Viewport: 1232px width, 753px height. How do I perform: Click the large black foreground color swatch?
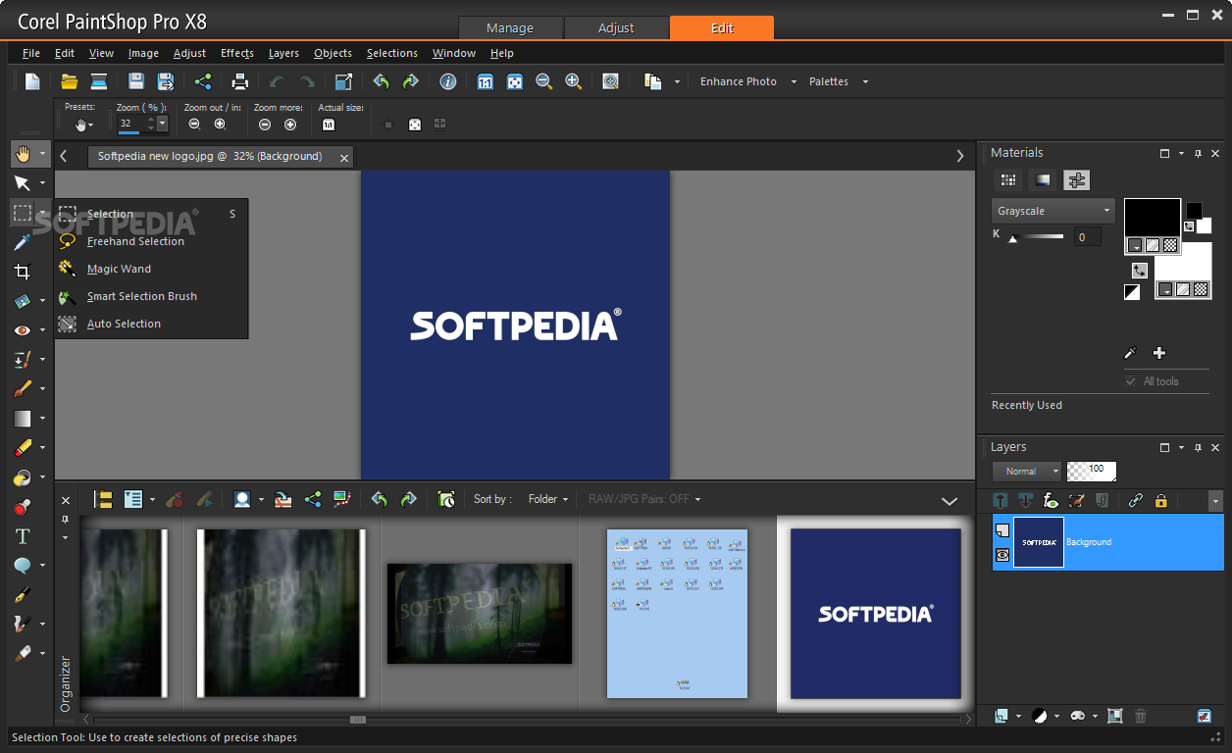coord(1152,217)
